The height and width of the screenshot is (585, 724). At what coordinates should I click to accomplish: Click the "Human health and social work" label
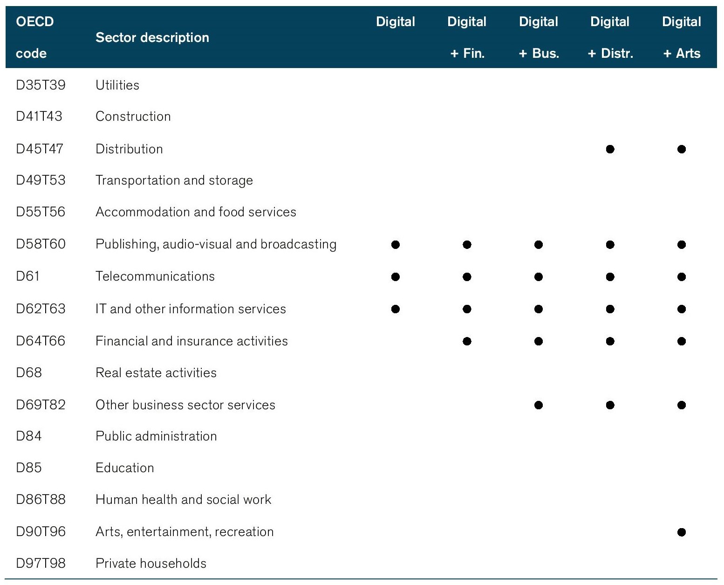[183, 500]
